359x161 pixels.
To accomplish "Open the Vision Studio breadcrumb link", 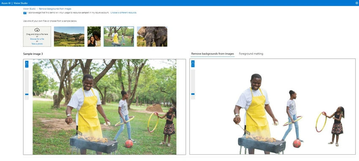I will click(29, 9).
